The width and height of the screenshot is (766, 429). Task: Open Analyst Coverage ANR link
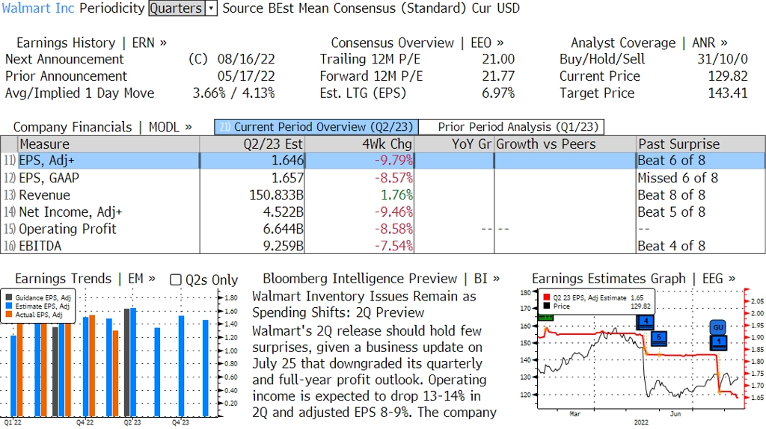649,43
